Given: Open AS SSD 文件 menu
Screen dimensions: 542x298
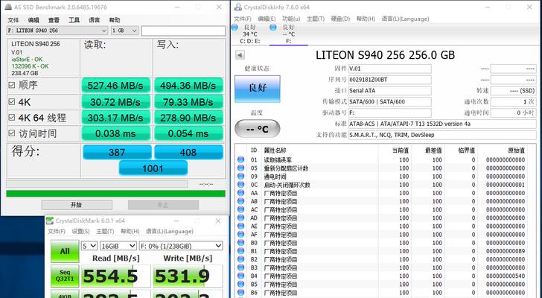Looking at the screenshot, I should (x=13, y=20).
